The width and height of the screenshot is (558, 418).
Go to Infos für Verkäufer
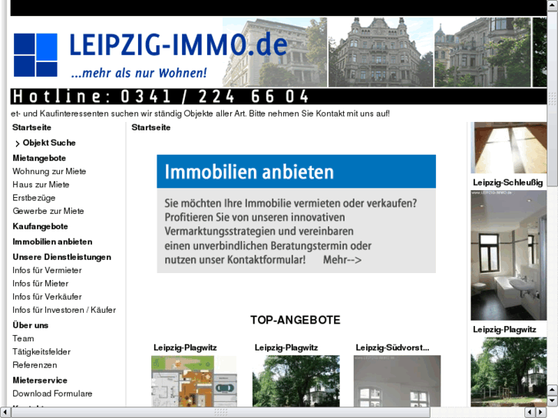pyautogui.click(x=47, y=296)
